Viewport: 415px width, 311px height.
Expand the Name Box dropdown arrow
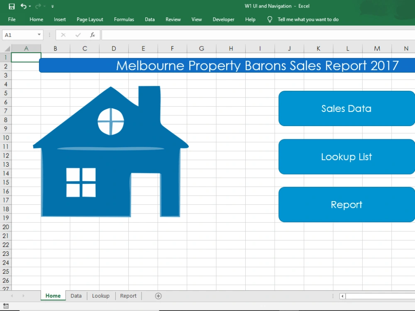(x=39, y=35)
